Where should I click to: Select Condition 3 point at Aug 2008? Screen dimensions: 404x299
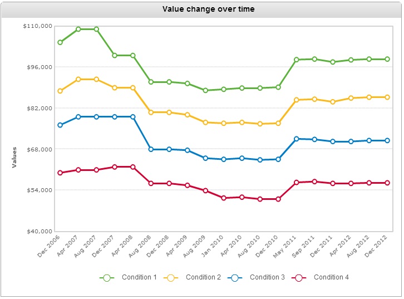151,149
